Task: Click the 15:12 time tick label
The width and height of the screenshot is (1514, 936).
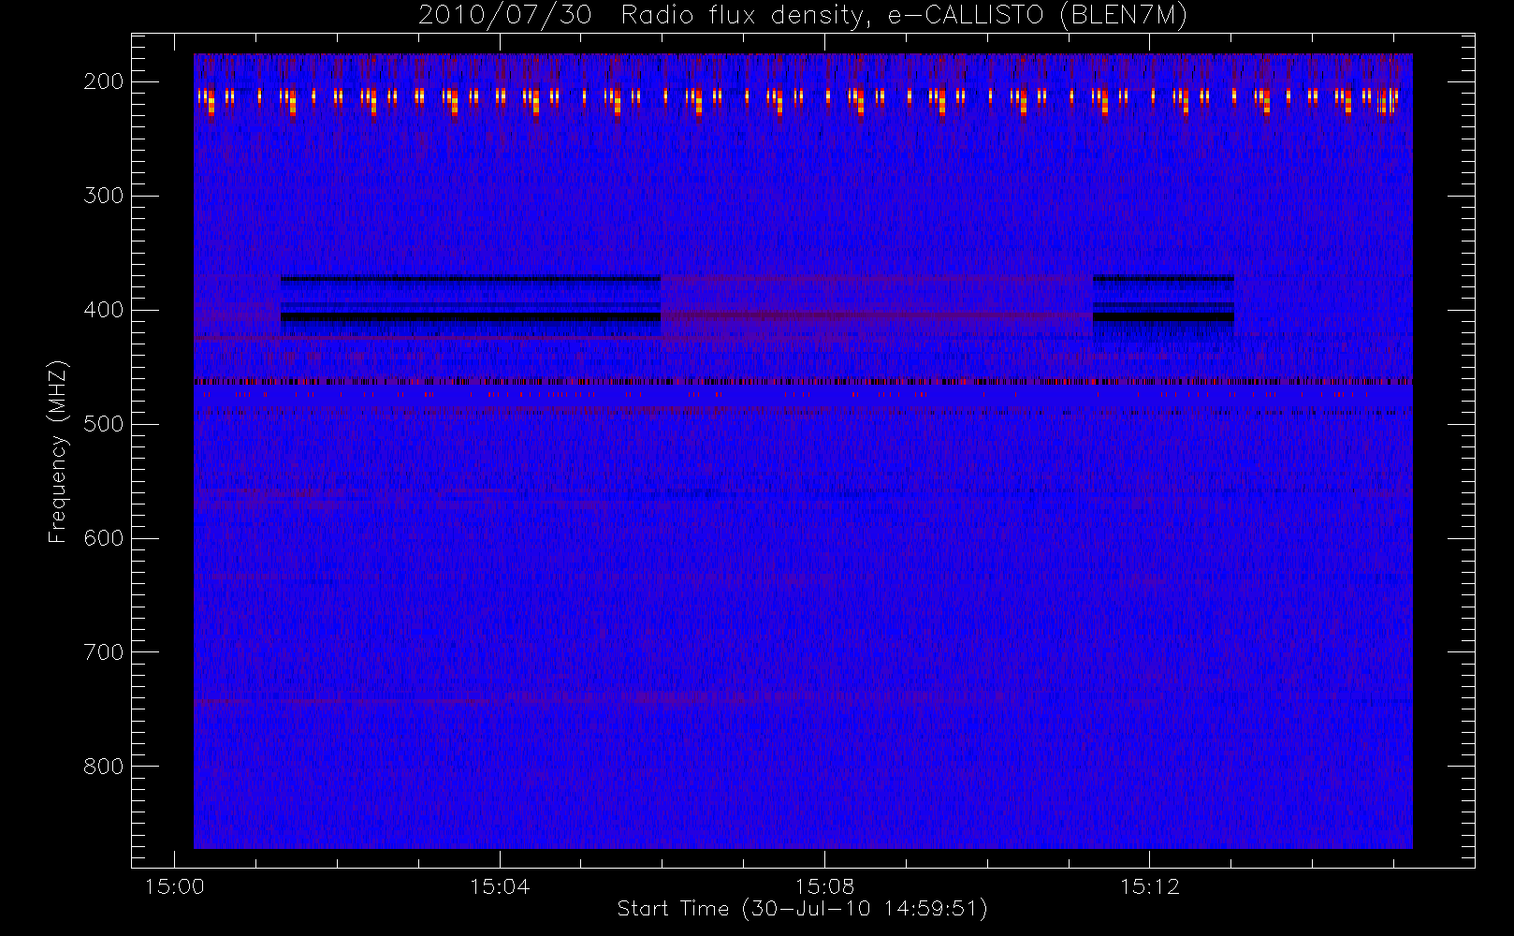Action: (x=1149, y=886)
